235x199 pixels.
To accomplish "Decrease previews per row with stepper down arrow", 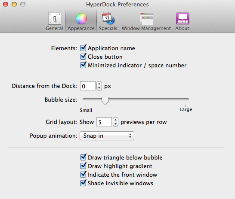I will coord(115,124).
